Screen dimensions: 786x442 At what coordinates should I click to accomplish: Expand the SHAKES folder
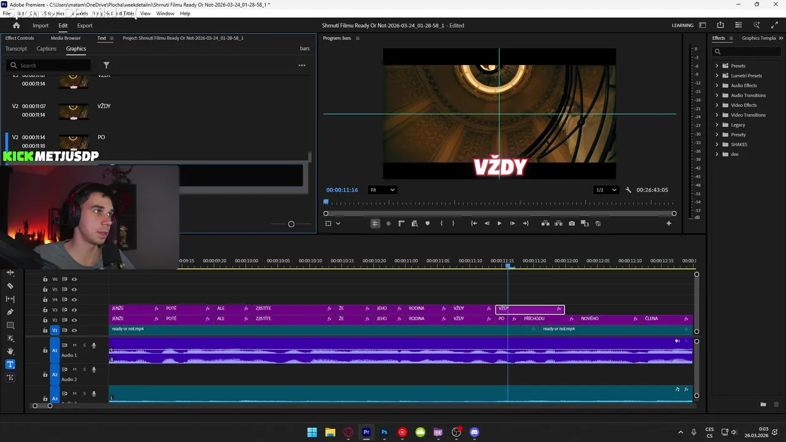(717, 144)
